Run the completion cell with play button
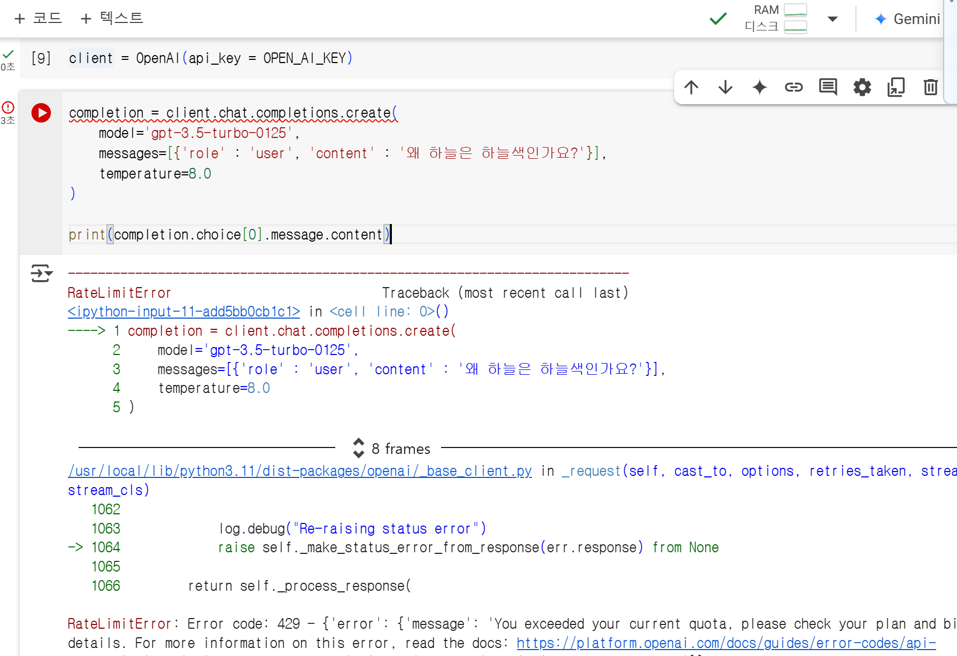 [41, 113]
